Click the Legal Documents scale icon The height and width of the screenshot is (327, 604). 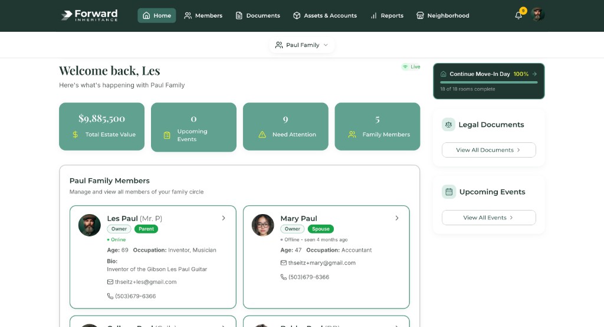(449, 125)
